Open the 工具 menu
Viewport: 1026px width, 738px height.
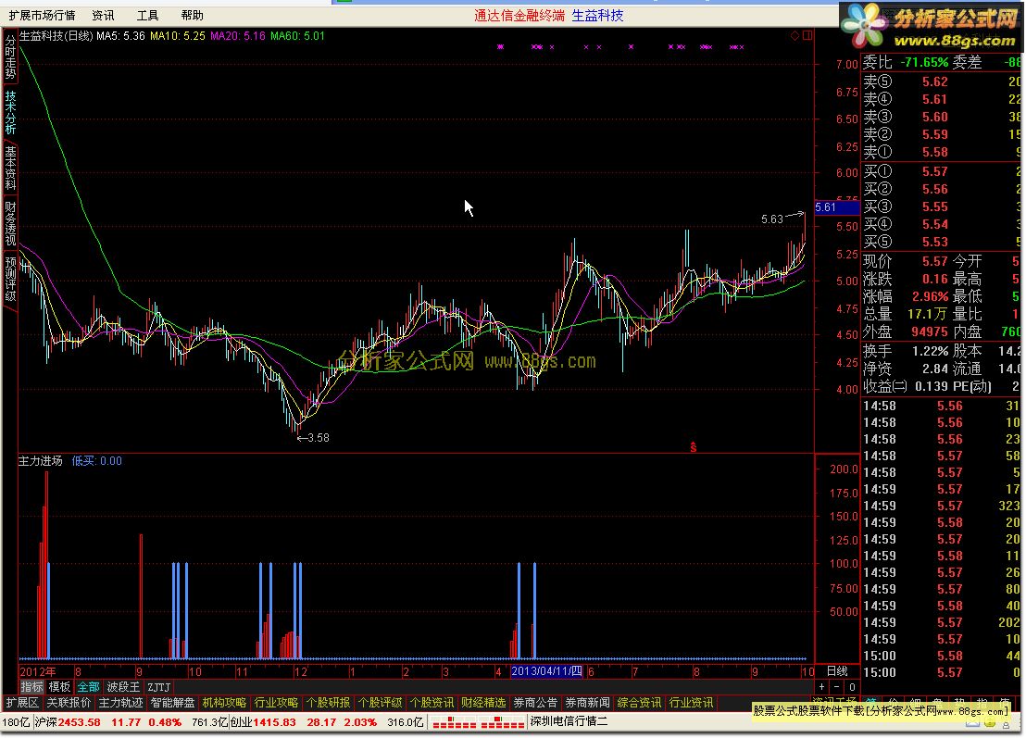(x=147, y=15)
